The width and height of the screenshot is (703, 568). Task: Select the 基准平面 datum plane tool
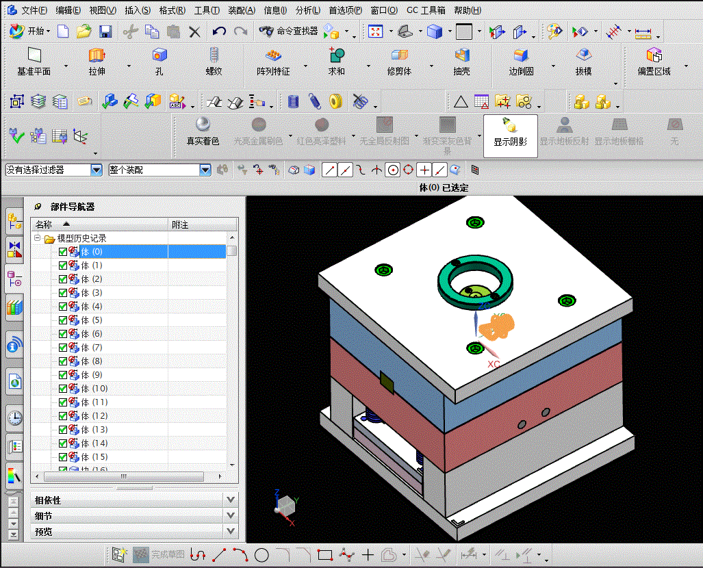tap(34, 62)
